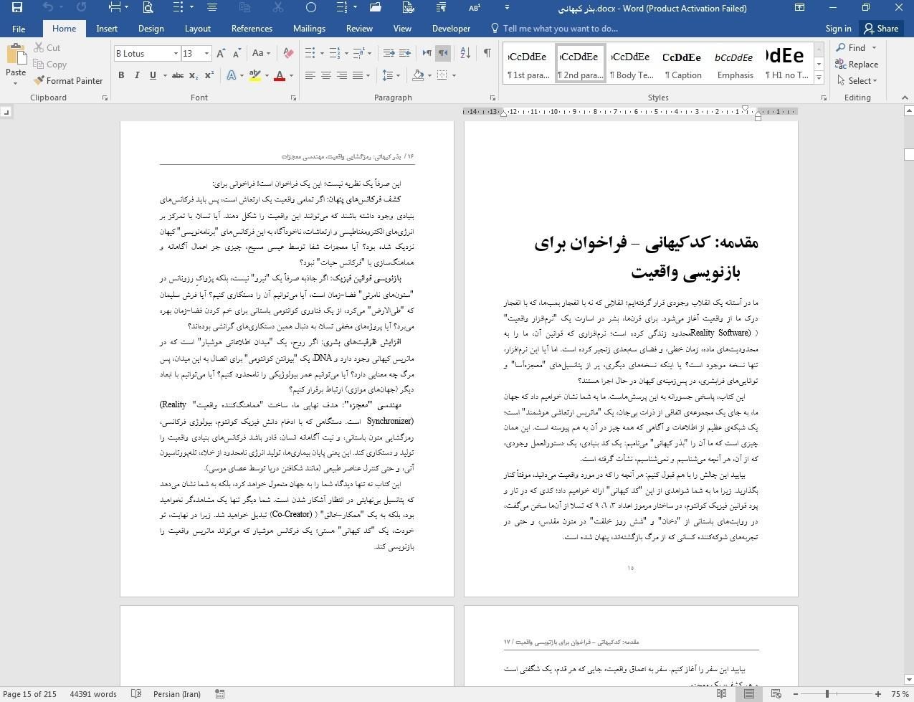Switch to Read Mode view

tap(722, 693)
